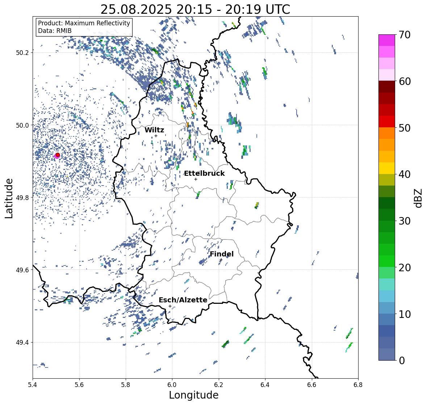Pick the yellow colorbar segment above 40
The image size is (427, 404).
(x=387, y=168)
